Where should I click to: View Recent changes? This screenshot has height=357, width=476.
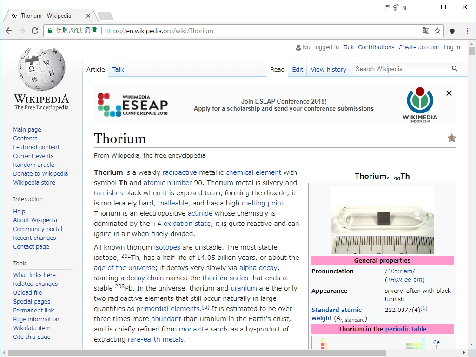click(34, 238)
